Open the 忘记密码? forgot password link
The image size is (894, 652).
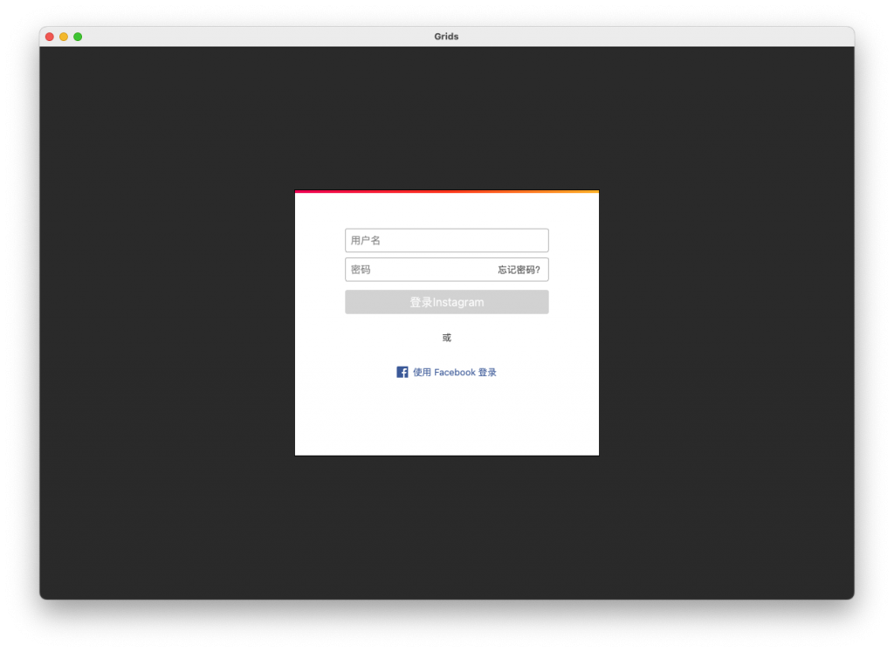pyautogui.click(x=519, y=270)
